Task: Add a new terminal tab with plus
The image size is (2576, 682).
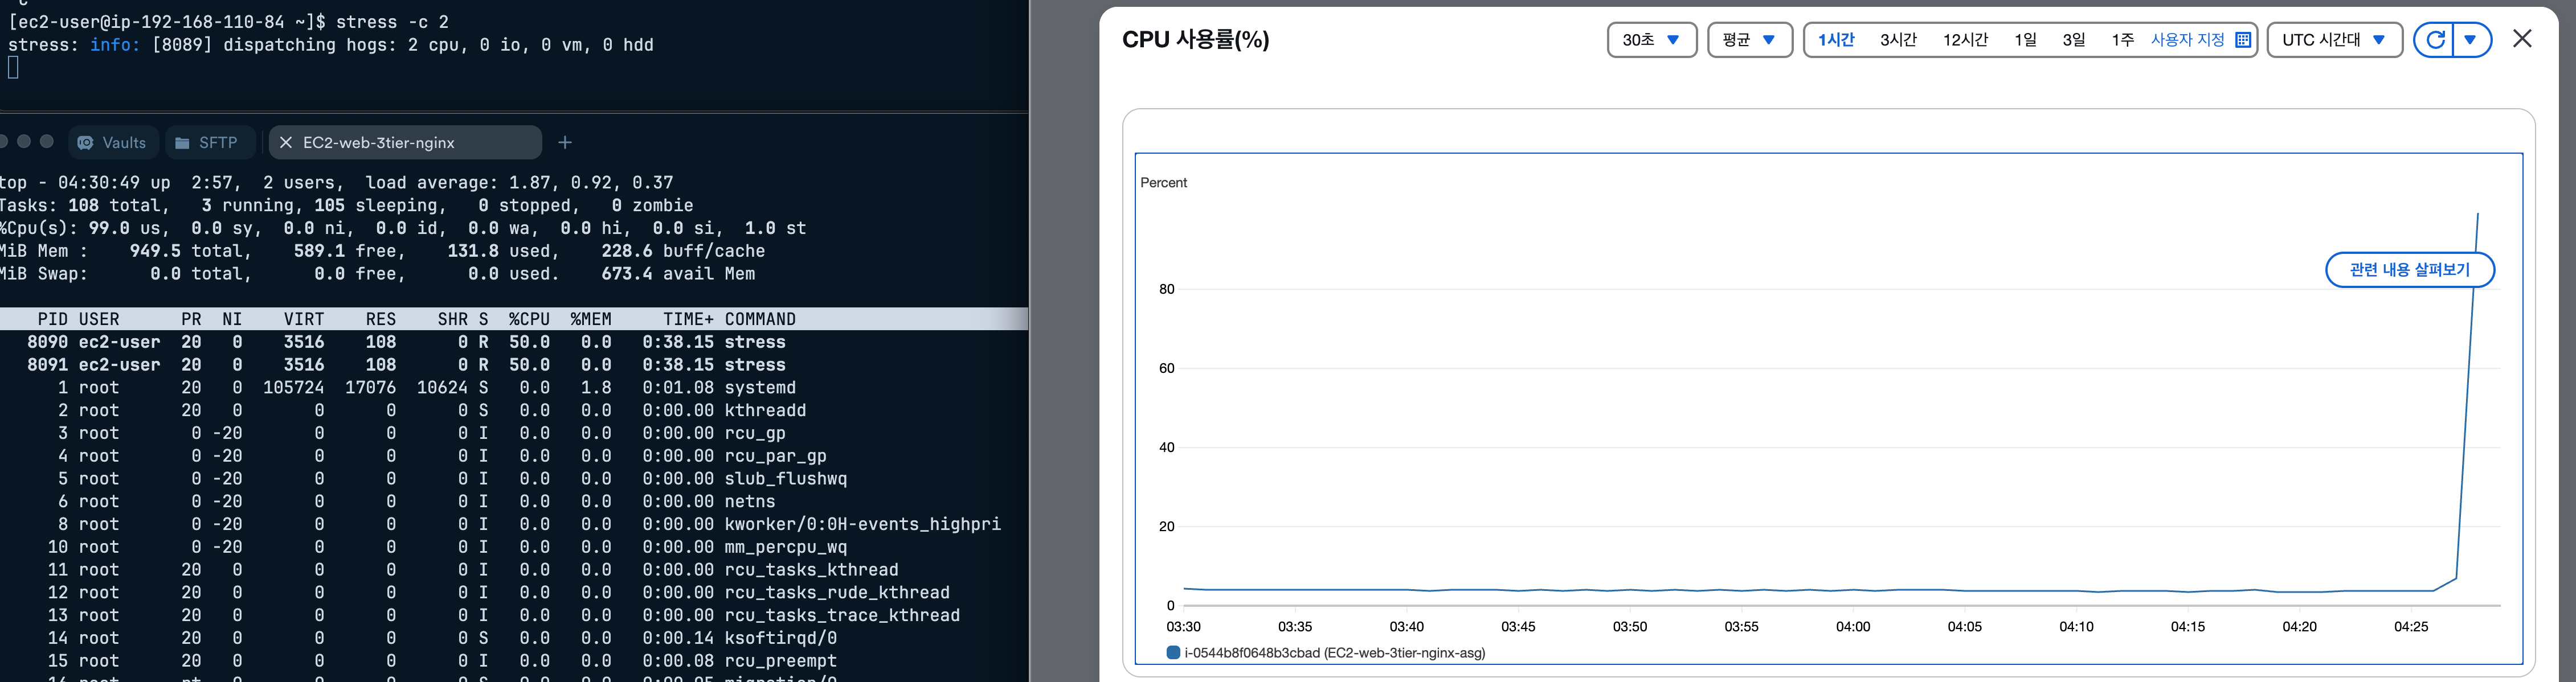Action: [565, 143]
